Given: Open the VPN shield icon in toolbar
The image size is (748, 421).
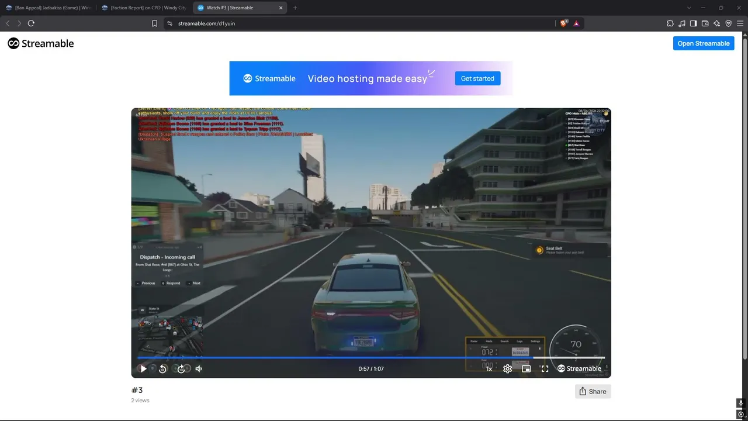Looking at the screenshot, I should coord(729,23).
